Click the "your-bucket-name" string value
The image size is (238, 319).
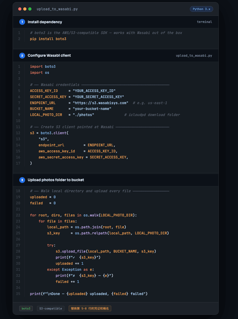(92, 109)
